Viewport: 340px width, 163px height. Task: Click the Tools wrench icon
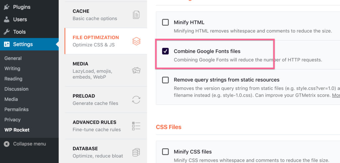7,32
